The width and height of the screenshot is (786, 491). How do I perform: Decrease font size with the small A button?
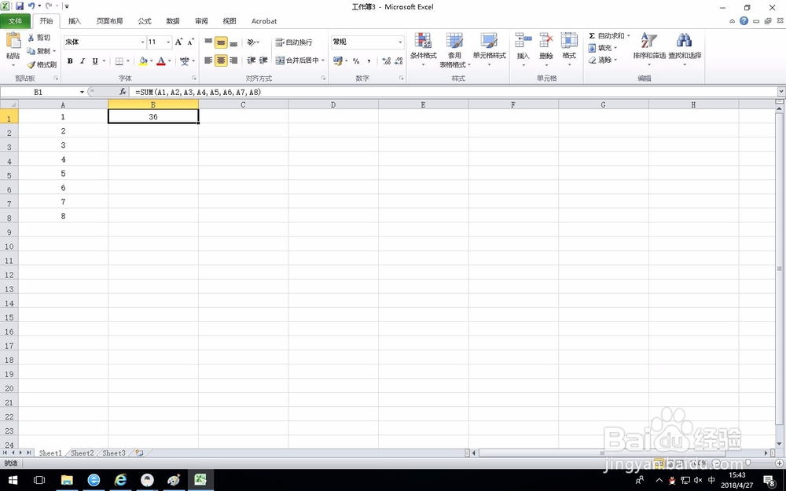click(190, 42)
